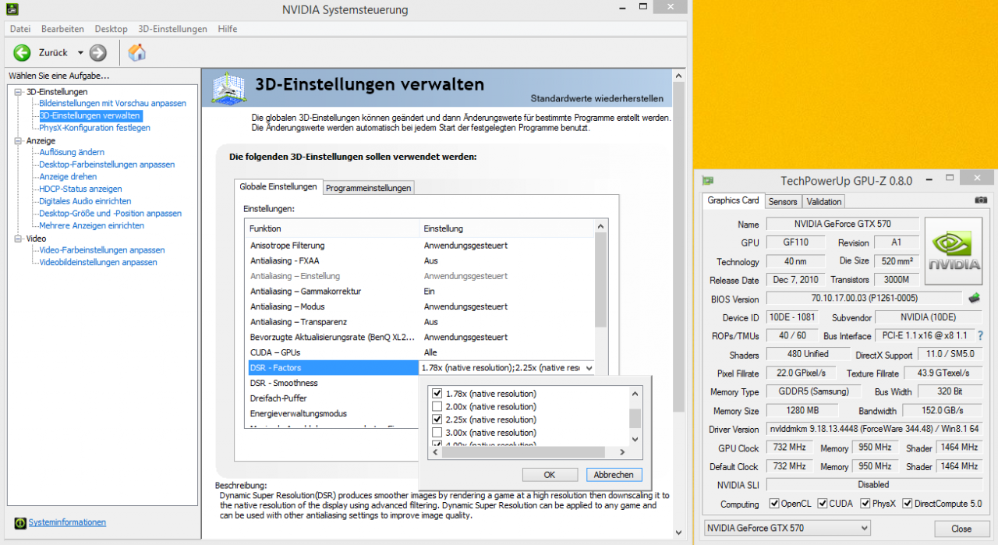Viewport: 998px width, 545px height.
Task: Toggle CUDA checkbox in GPU-Z
Action: point(823,504)
